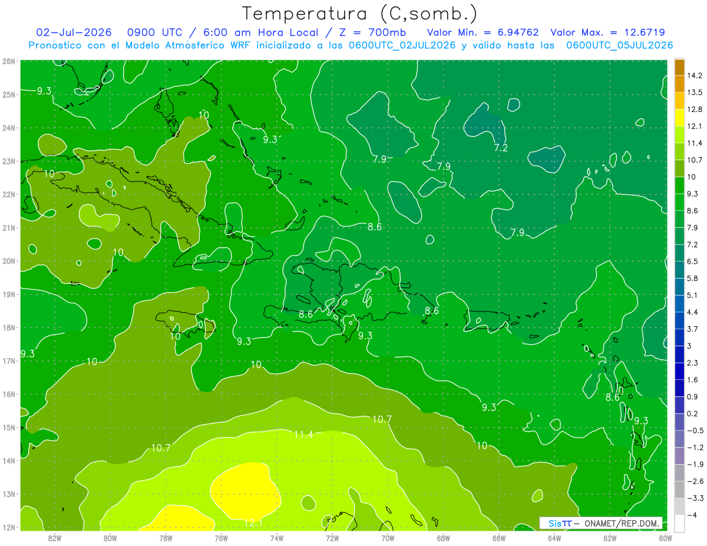Screen dimensions: 707x546
Task: Click the 12N latitude axis label
Action: (x=8, y=527)
